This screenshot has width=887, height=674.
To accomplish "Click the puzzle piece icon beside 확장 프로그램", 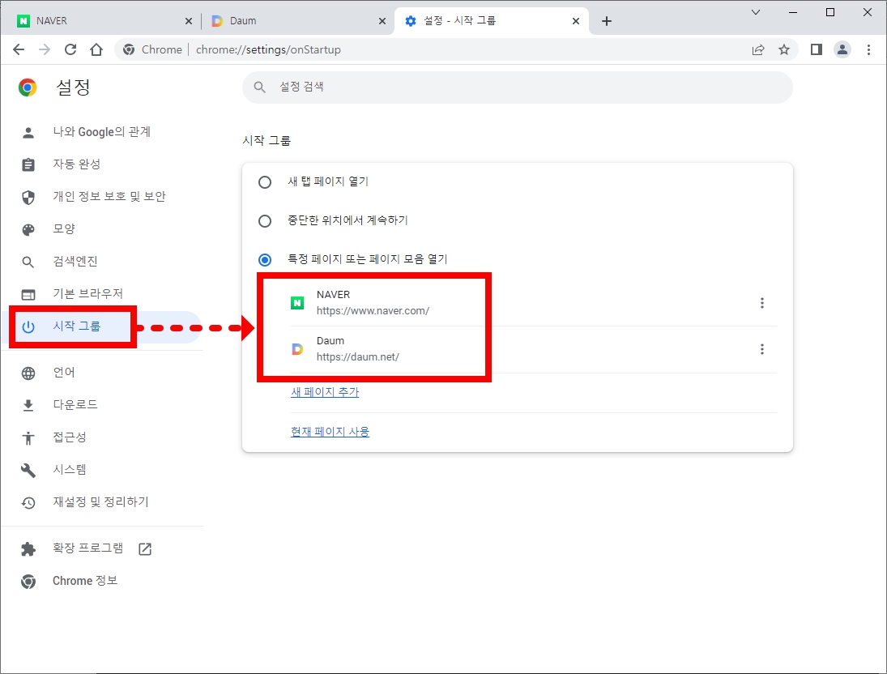I will (28, 549).
